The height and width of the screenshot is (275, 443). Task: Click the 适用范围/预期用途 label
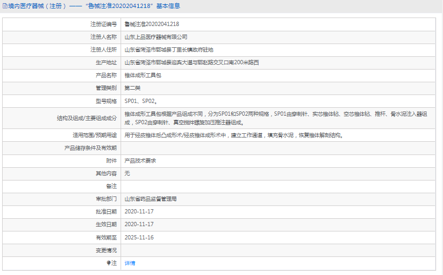coord(95,135)
